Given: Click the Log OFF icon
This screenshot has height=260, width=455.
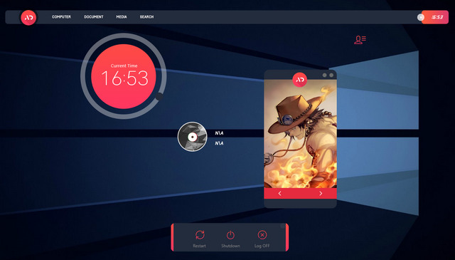Looking at the screenshot, I should coord(262,234).
